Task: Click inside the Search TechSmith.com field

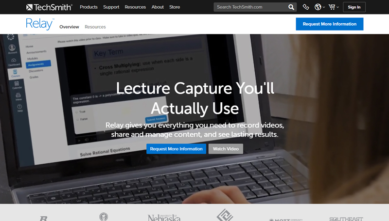Action: pyautogui.click(x=250, y=7)
